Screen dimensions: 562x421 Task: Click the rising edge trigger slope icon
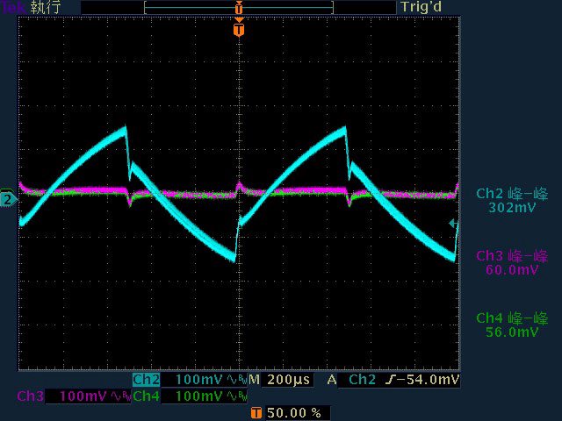pyautogui.click(x=390, y=380)
